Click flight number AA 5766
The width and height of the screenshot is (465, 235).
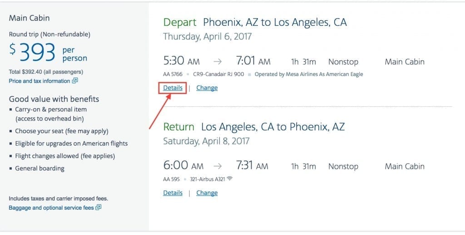point(173,74)
